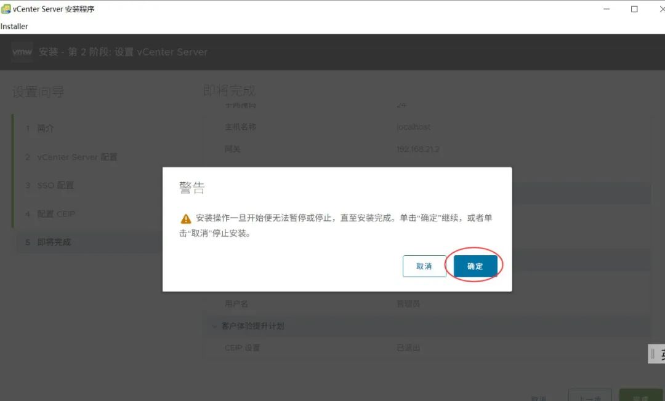The height and width of the screenshot is (401, 665).
Task: Open the Installer menu
Action: point(14,26)
